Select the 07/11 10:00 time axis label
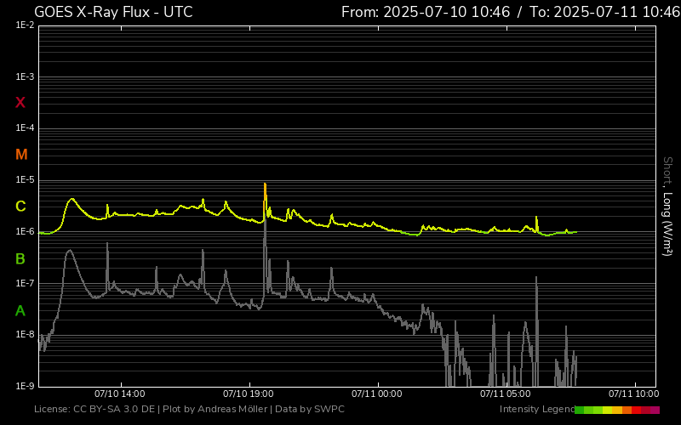 click(x=633, y=394)
